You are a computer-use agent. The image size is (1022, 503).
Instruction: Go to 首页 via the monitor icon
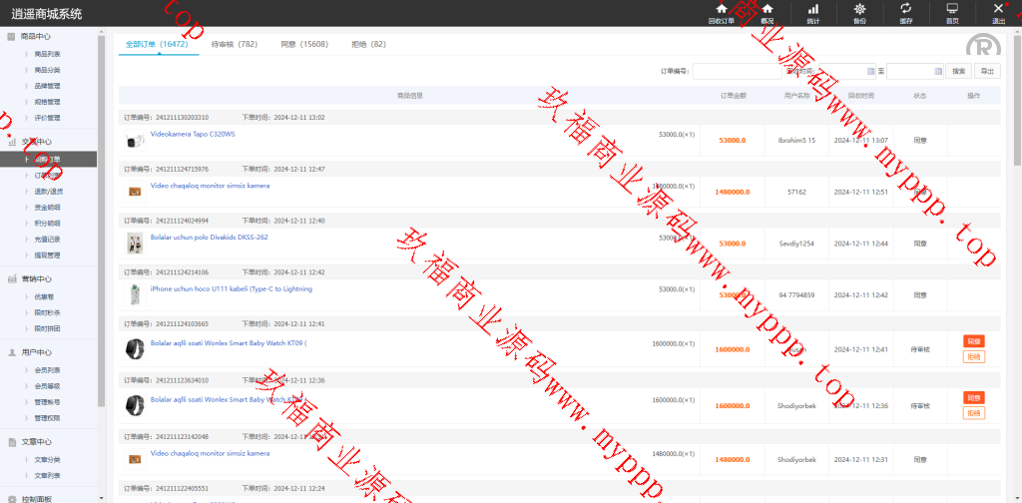(x=952, y=13)
